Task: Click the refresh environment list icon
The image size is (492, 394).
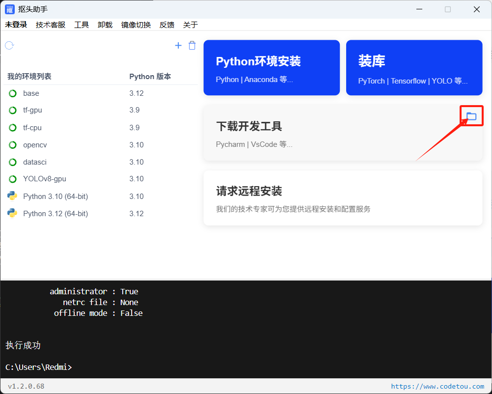Action: tap(9, 45)
